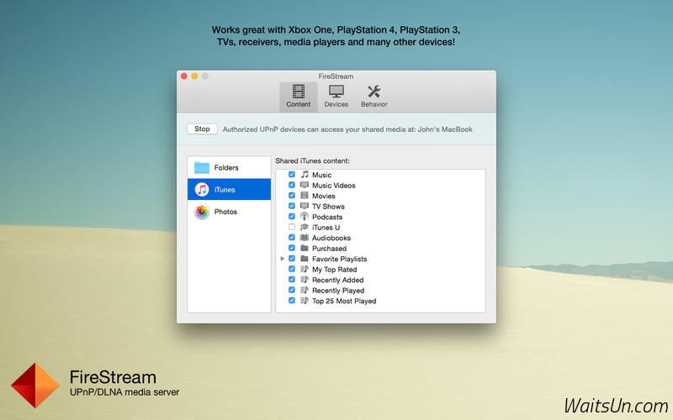Toggle the My Top Rated checkbox
This screenshot has height=420, width=673.
tap(292, 269)
